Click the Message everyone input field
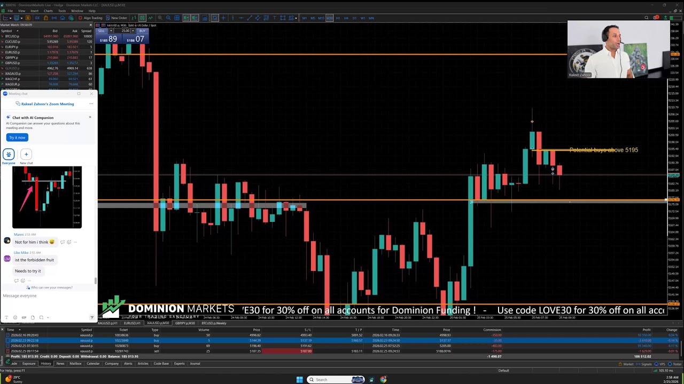The height and width of the screenshot is (384, 684). (x=45, y=295)
